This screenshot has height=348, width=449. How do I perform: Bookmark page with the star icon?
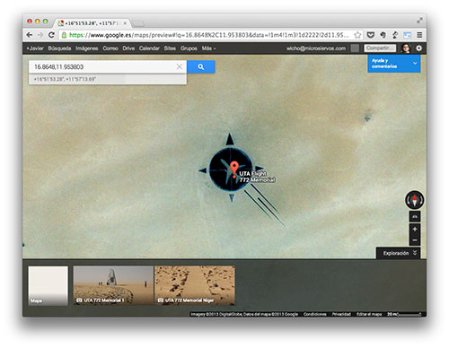coord(357,35)
